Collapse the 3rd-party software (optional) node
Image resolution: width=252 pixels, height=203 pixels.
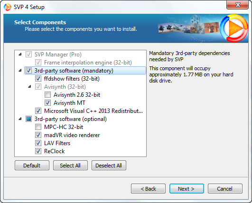20,119
